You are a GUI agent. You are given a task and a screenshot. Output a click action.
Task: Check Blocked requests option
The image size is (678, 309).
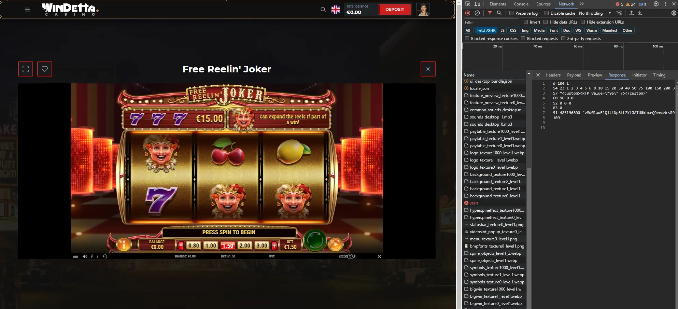(x=523, y=38)
